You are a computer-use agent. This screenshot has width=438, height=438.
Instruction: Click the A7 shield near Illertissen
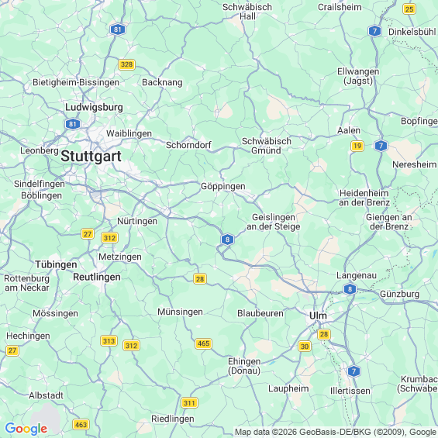[x=354, y=371]
